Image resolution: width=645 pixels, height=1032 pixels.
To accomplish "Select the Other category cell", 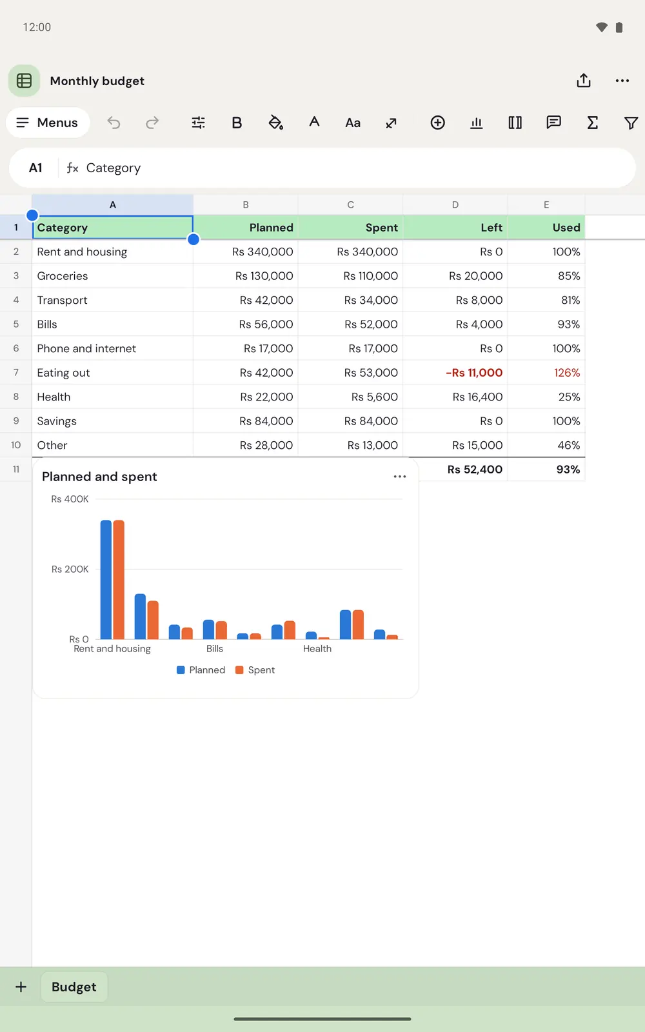I will tap(113, 445).
